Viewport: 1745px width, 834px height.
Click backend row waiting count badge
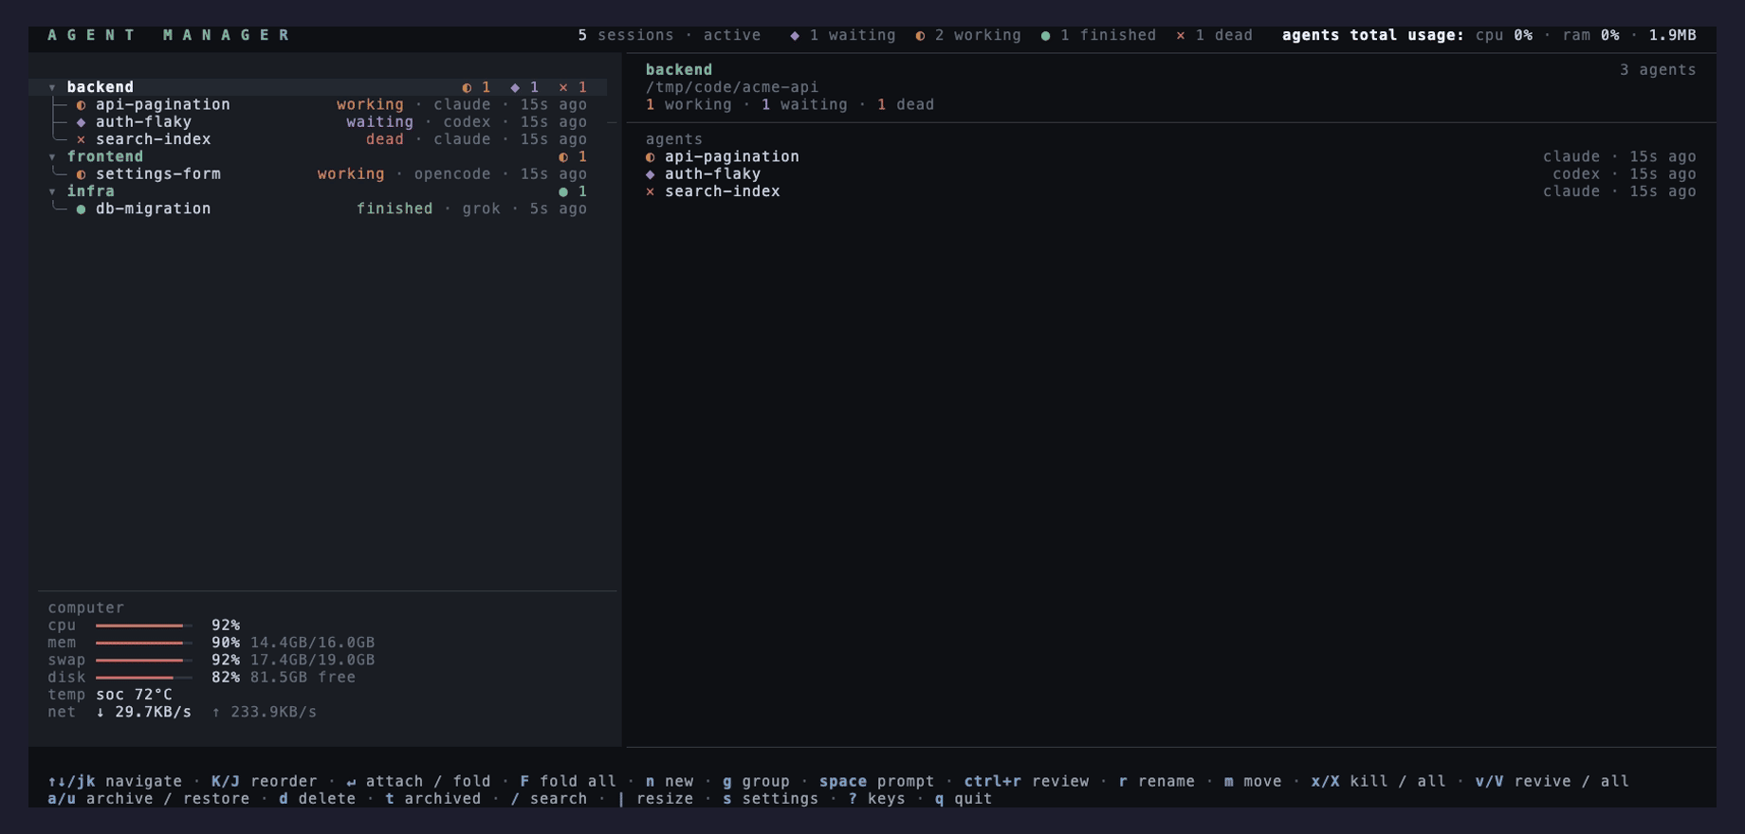click(524, 87)
